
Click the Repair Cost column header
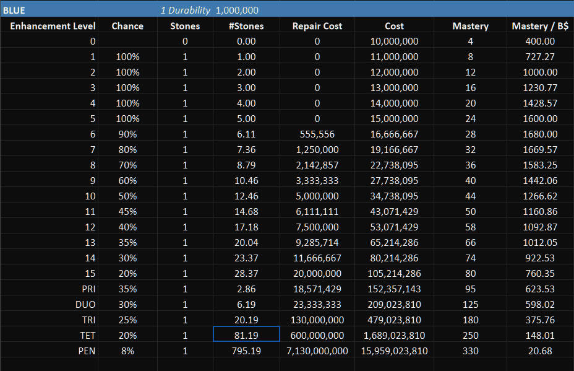tap(317, 26)
